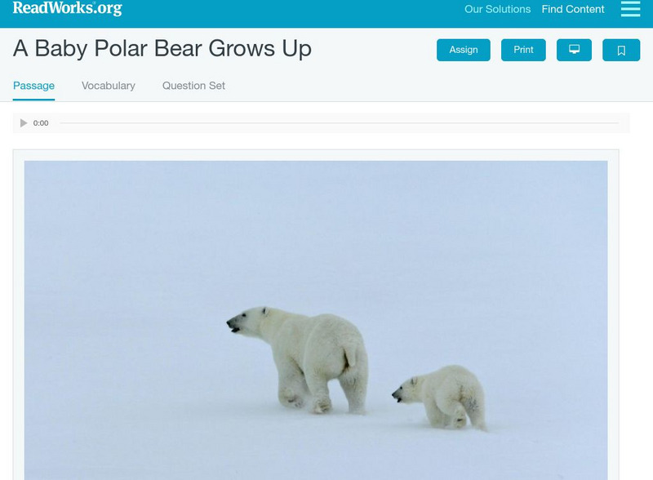Assign this passage to students
This screenshot has width=653, height=480.
tap(463, 50)
